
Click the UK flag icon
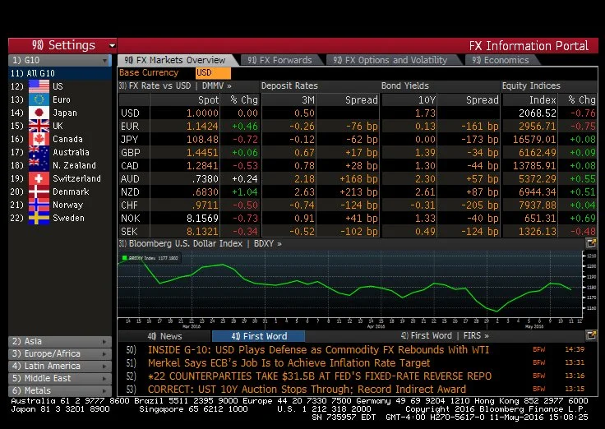[x=39, y=126]
